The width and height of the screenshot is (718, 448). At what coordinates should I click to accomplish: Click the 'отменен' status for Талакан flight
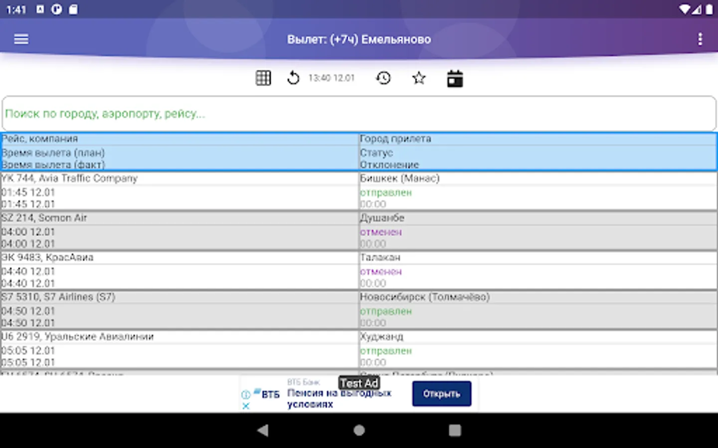[x=381, y=272]
